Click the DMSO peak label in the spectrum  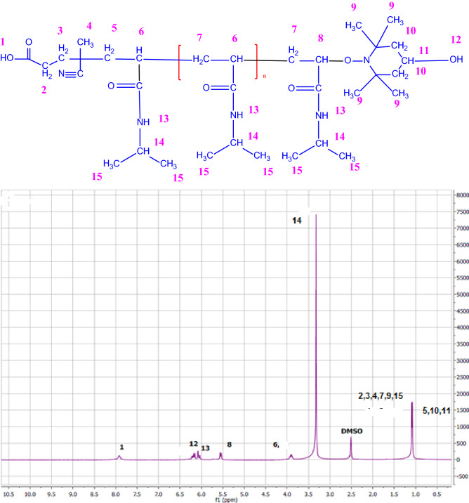[352, 431]
